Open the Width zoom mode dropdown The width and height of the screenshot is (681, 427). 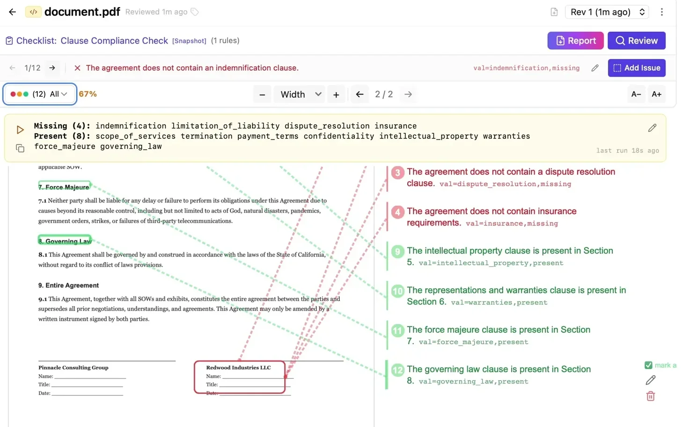click(x=300, y=94)
